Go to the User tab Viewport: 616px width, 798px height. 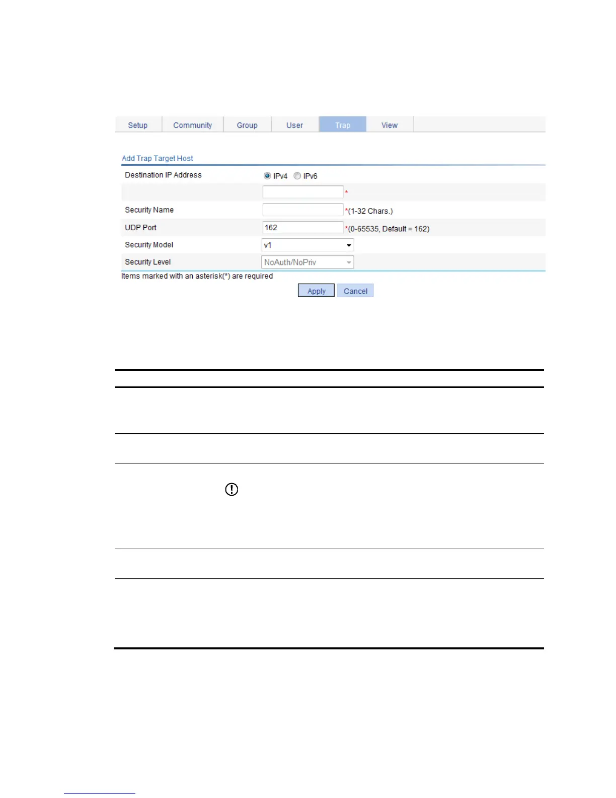point(295,125)
